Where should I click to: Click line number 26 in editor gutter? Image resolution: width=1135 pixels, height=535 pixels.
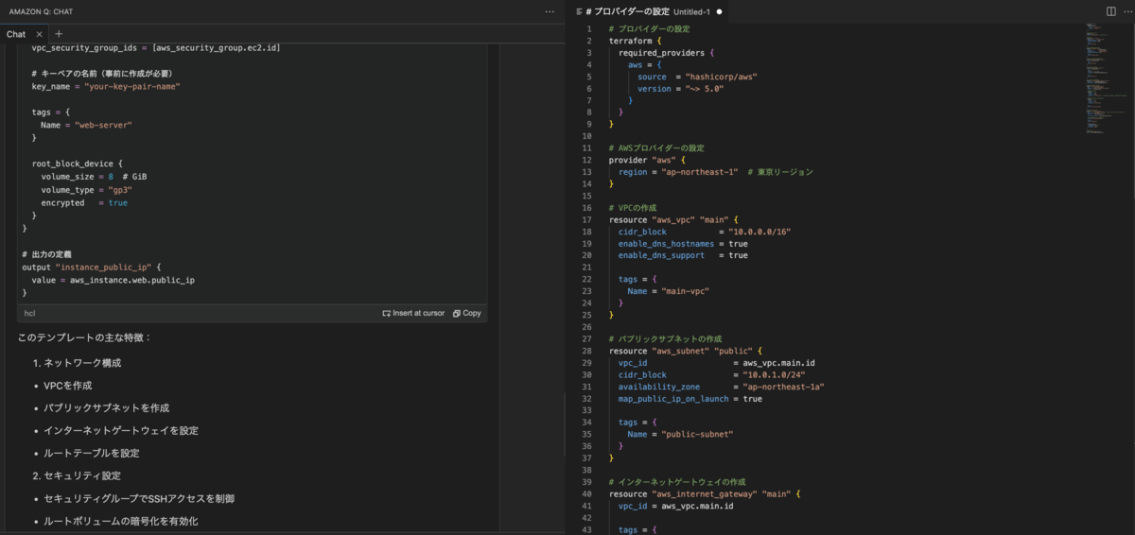(x=587, y=327)
